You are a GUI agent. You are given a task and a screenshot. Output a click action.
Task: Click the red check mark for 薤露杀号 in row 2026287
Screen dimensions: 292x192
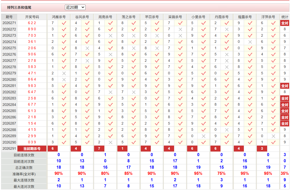click(x=250, y=124)
